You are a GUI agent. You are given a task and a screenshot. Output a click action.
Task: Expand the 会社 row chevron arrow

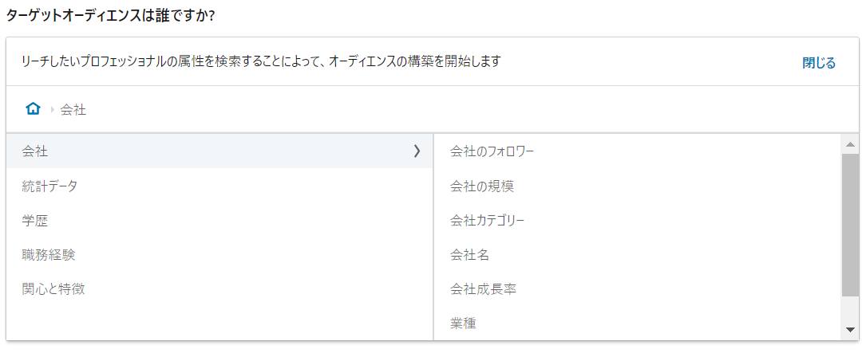click(x=417, y=151)
